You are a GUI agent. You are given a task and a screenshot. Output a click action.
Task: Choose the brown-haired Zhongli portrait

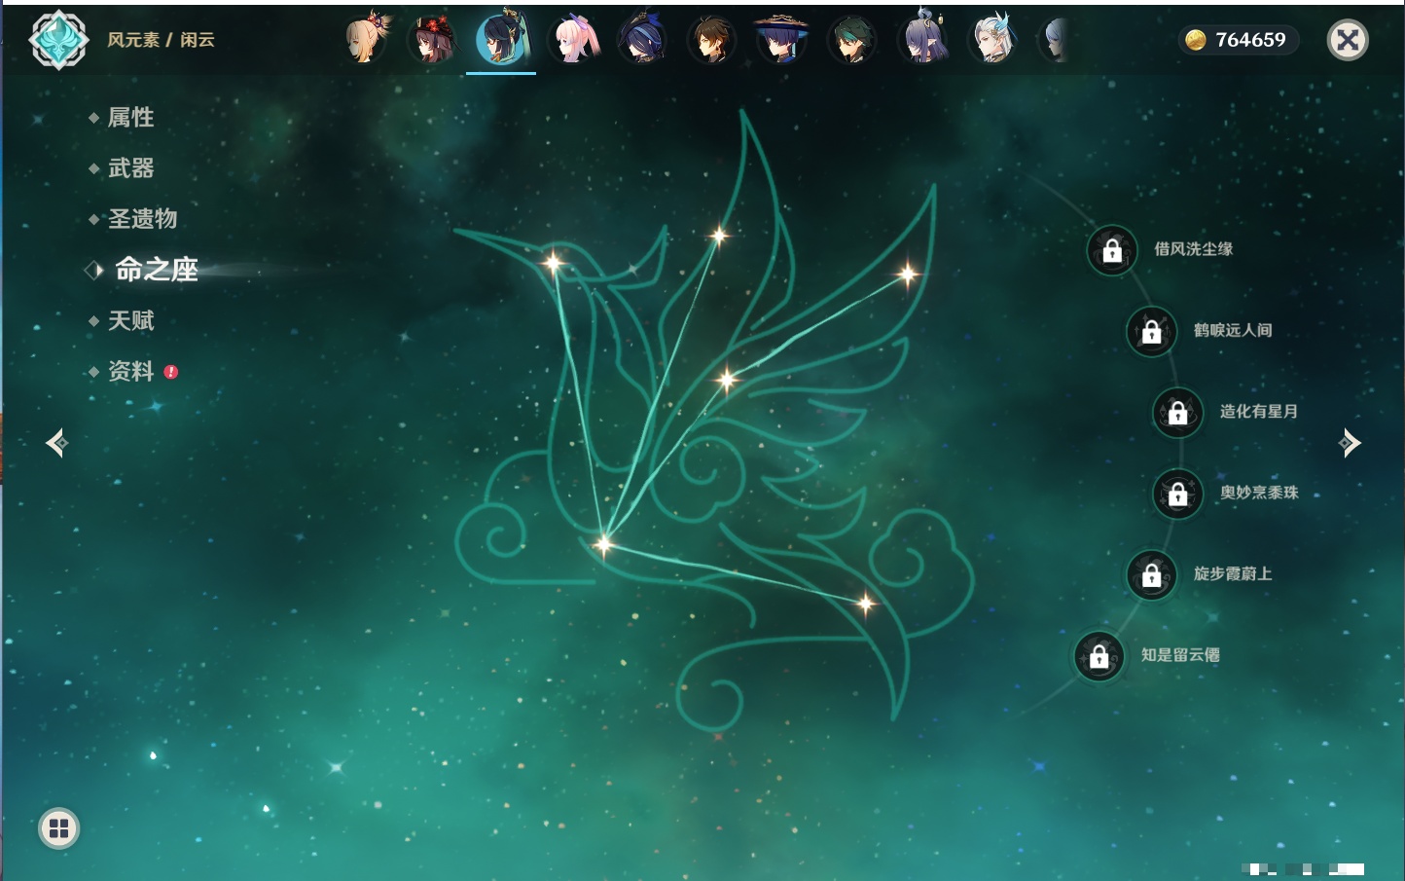point(712,40)
